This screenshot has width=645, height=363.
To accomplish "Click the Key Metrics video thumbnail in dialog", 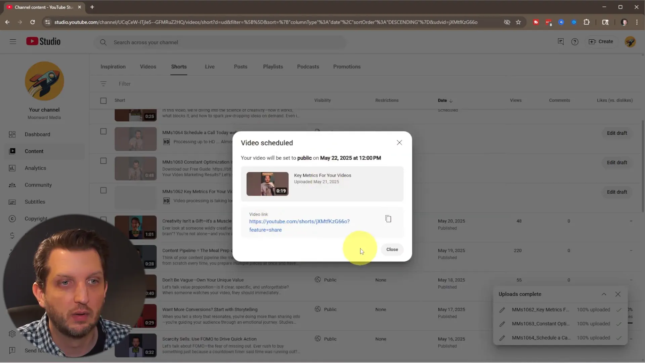I will pos(267,184).
